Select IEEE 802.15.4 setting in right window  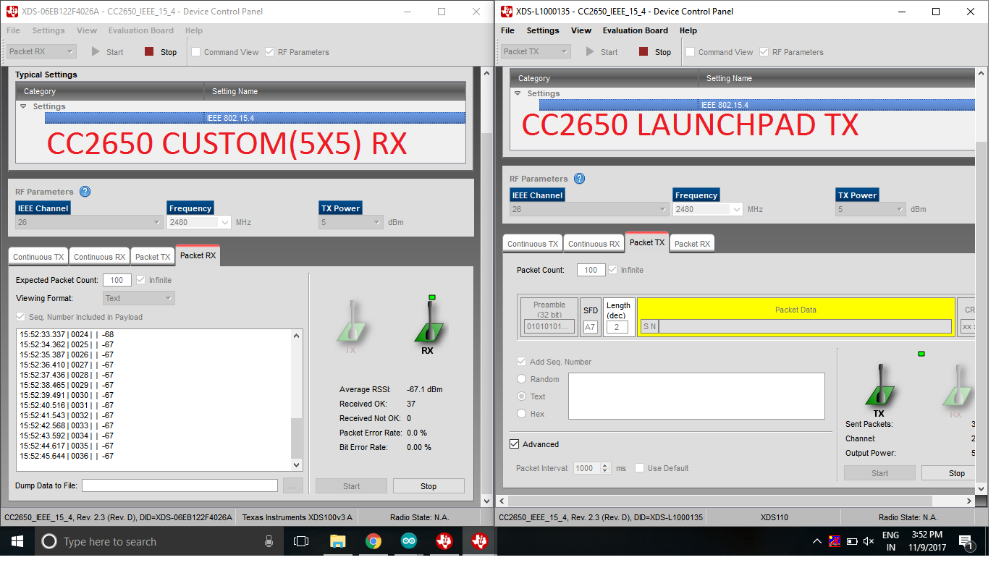tap(757, 105)
